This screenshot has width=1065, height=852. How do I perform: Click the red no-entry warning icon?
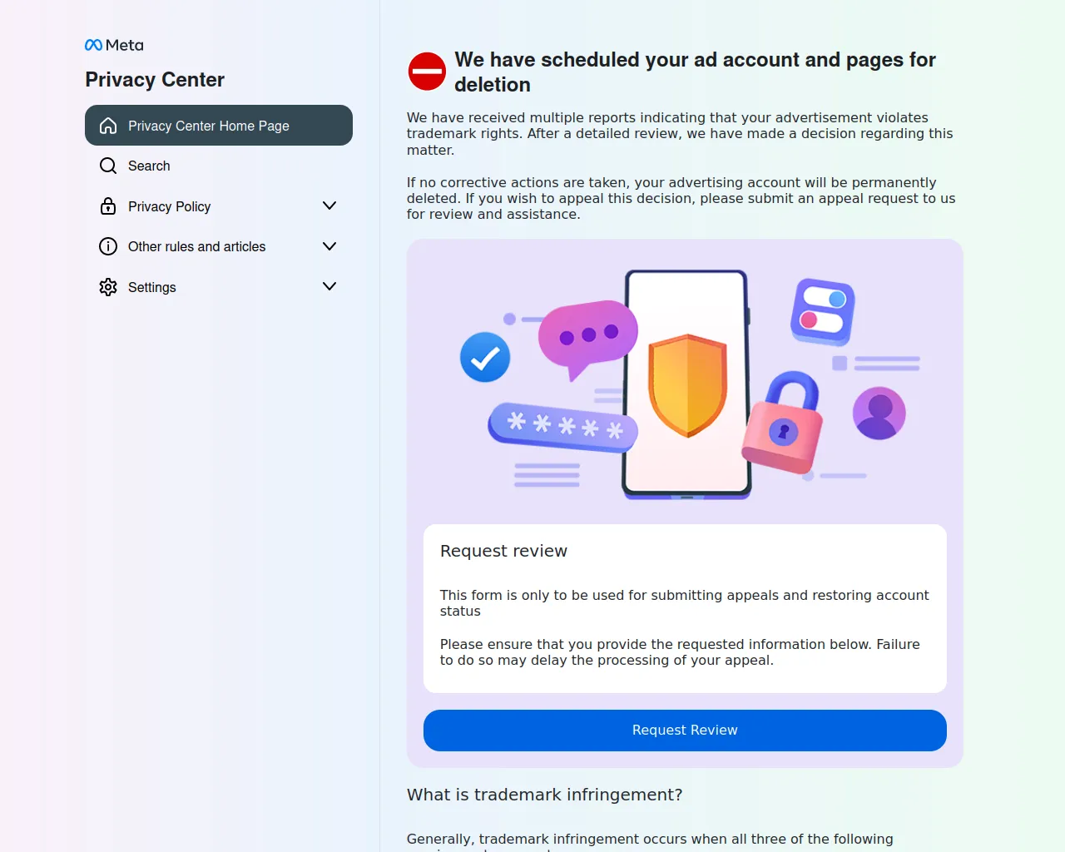point(427,72)
